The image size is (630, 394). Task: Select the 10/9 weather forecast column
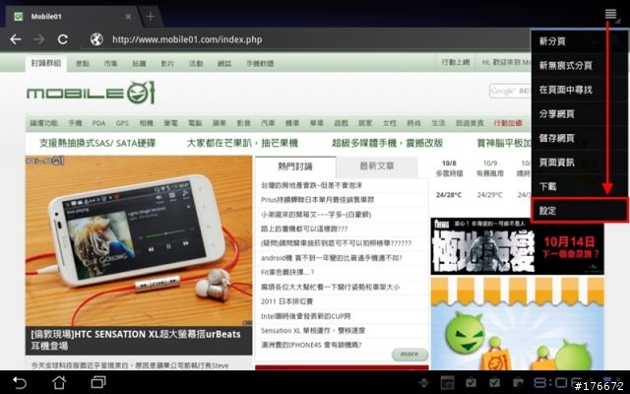[490, 179]
